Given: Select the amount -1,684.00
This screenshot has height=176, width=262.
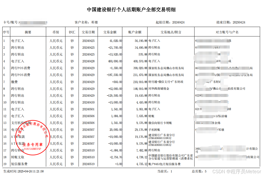Looking at the screenshot, I should click(116, 150).
